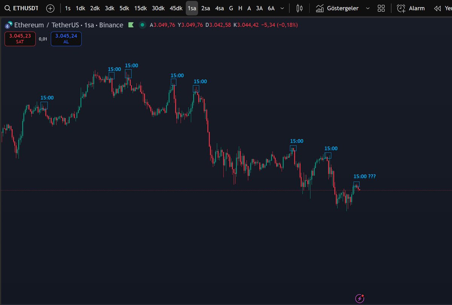Image resolution: width=452 pixels, height=305 pixels.
Task: Click the Göstergeler indicators icon
Action: (x=319, y=8)
